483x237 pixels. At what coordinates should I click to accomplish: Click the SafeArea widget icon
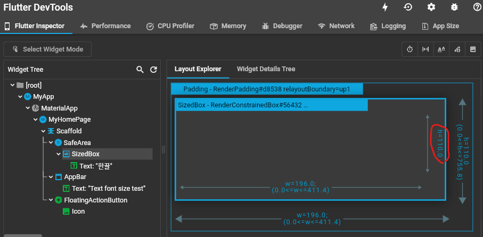point(58,142)
